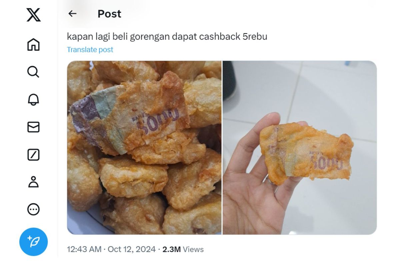The height and width of the screenshot is (266, 400).
Task: Click the fried banknote held in the hand
Action: tap(306, 154)
